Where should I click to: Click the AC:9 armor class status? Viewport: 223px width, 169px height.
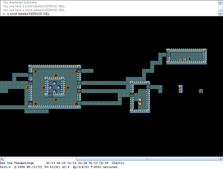(x=65, y=167)
